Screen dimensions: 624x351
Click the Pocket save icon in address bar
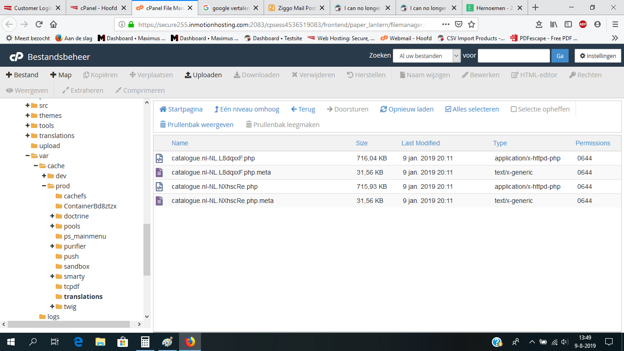459,24
